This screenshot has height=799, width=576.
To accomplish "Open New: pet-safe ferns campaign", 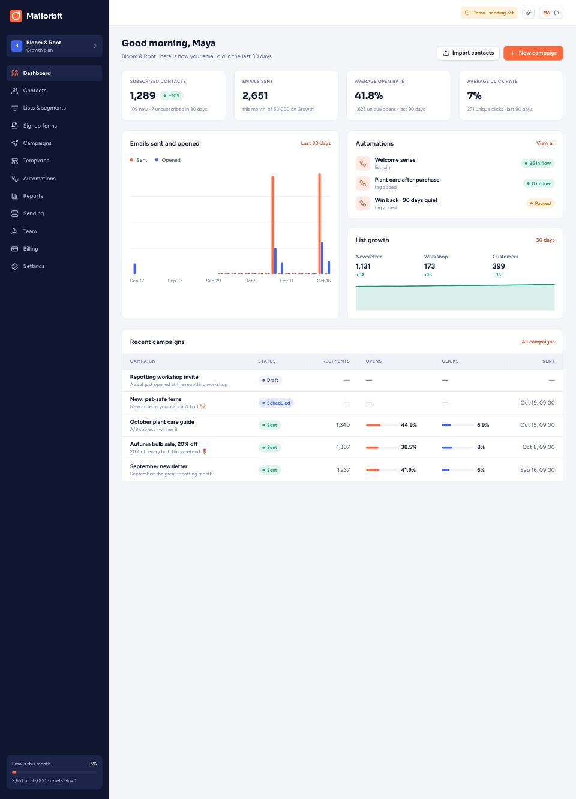I will click(155, 399).
